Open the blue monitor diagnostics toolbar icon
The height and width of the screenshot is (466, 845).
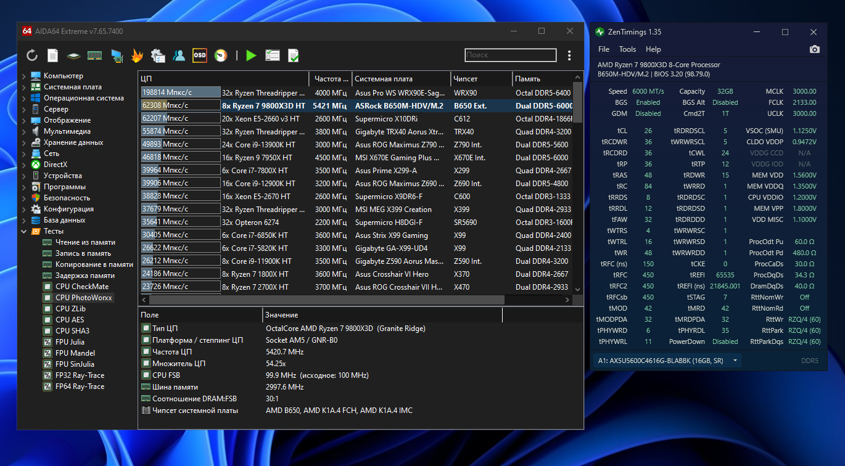pyautogui.click(x=117, y=55)
